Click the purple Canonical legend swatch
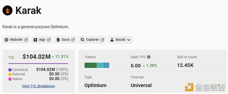Image resolution: width=228 pixels, height=94 pixels. point(10,70)
